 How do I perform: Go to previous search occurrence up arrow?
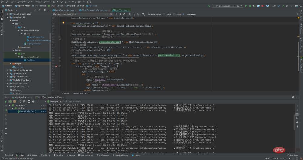(x=116, y=14)
